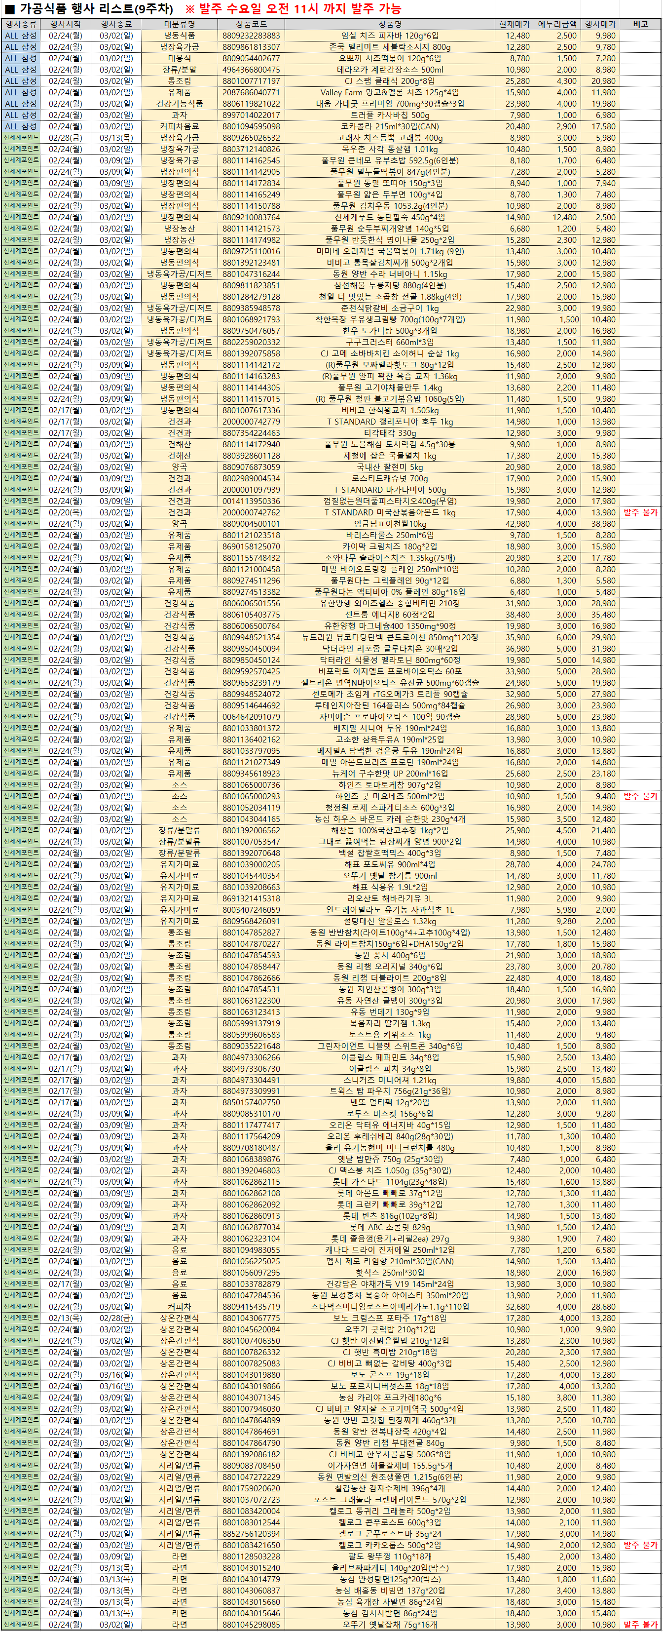The height and width of the screenshot is (1632, 663).
Task: Select cell 춘천식닭갈비 소금구이 1kg
Action: click(x=390, y=308)
